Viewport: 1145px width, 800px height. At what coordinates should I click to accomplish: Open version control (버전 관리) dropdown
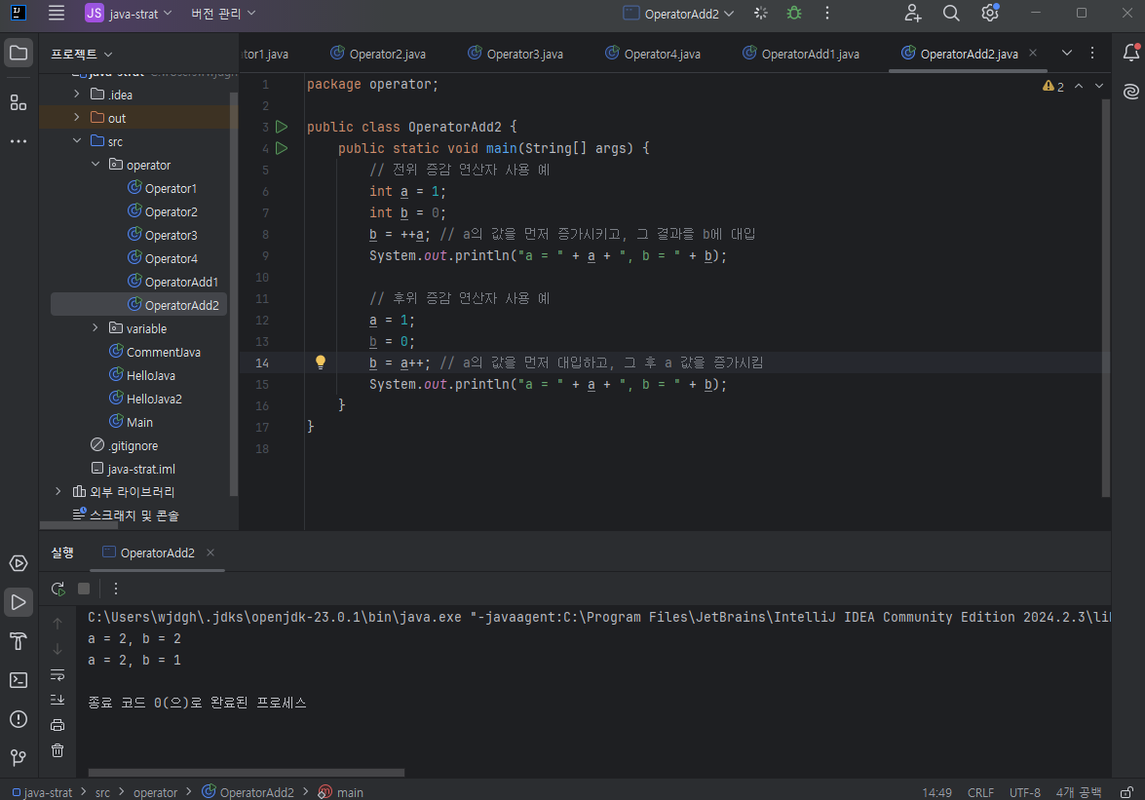click(x=223, y=13)
